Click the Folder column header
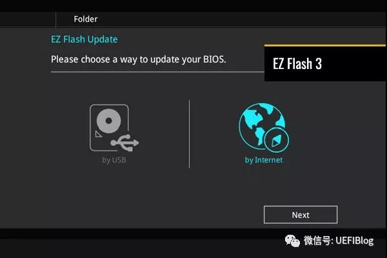 click(x=86, y=19)
